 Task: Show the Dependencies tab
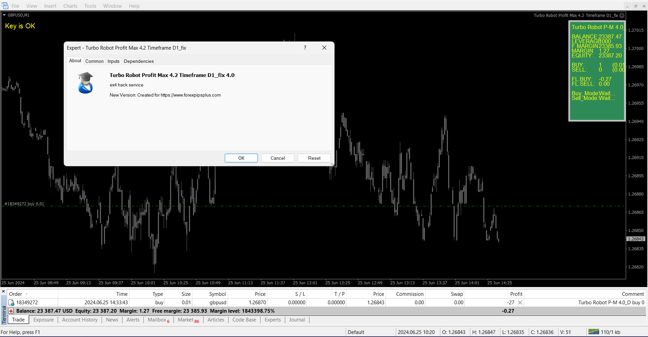pyautogui.click(x=139, y=61)
